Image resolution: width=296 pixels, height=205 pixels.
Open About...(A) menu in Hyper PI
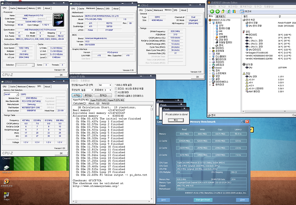pos(94,104)
